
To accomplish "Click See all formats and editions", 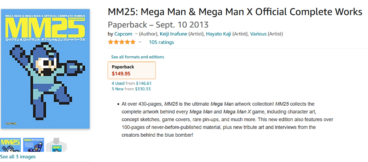I will pos(137,57).
